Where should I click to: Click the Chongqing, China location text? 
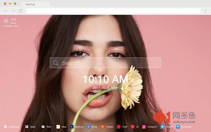pyautogui.click(x=11, y=26)
